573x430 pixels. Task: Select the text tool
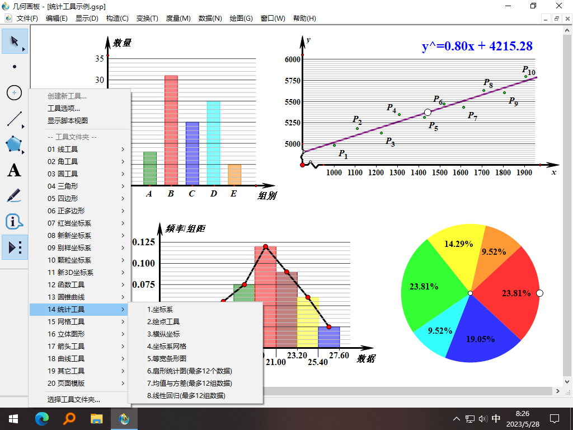click(x=13, y=170)
